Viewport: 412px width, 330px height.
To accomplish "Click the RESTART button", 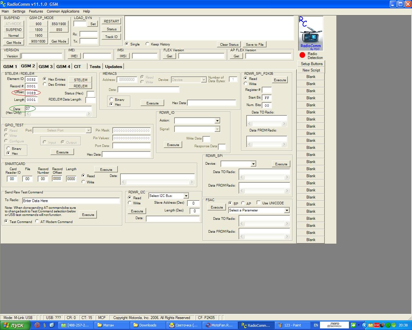I will (x=111, y=21).
